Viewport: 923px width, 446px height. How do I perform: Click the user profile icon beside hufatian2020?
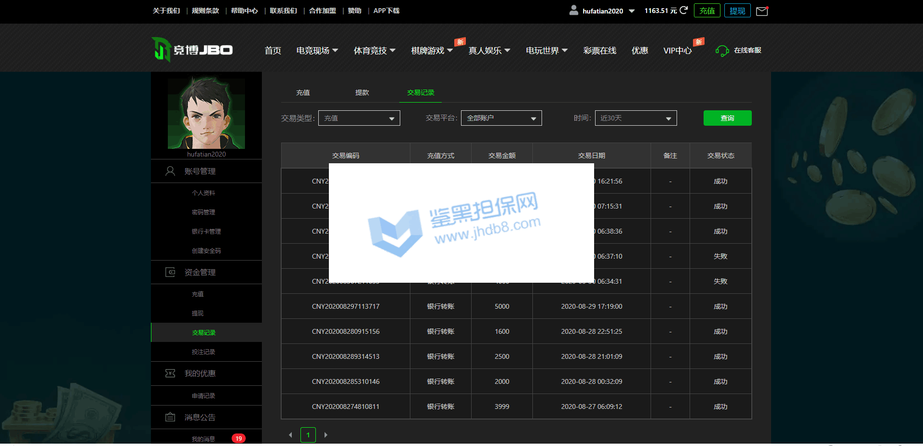(x=573, y=10)
